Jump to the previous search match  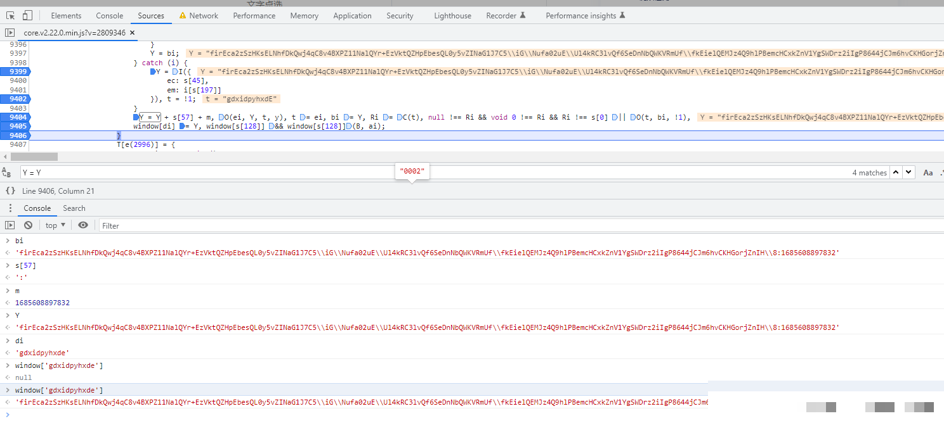(896, 172)
